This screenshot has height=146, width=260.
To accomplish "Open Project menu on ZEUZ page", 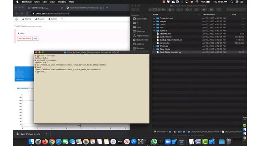I will coord(40,19).
